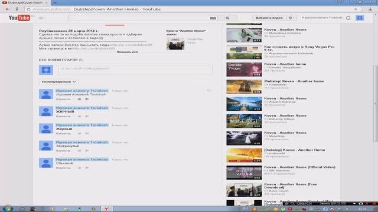Open the settings gear dropdown in header

pyautogui.click(x=291, y=18)
